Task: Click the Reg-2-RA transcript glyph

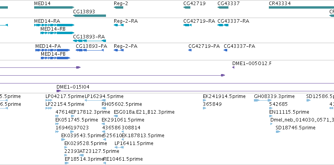Action: 119,25
